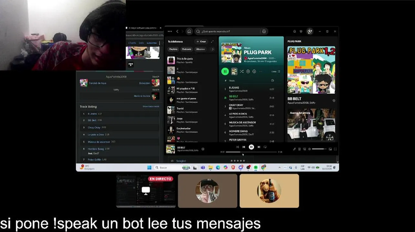Image resolution: width=415 pixels, height=232 pixels.
Task: Add Plug Park album to library
Action: (248, 72)
